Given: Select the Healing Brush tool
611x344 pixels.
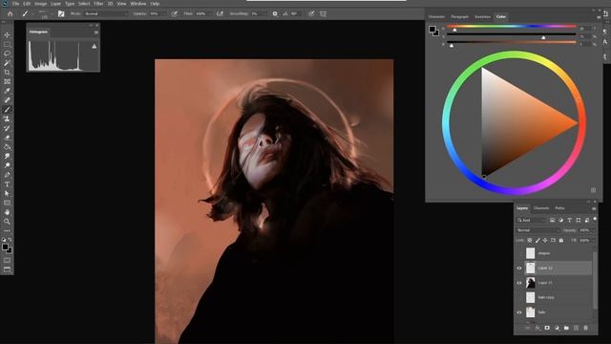Looking at the screenshot, I should point(7,100).
